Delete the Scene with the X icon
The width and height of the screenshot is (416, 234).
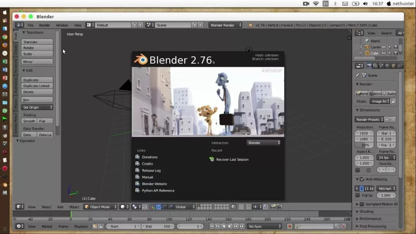200,25
